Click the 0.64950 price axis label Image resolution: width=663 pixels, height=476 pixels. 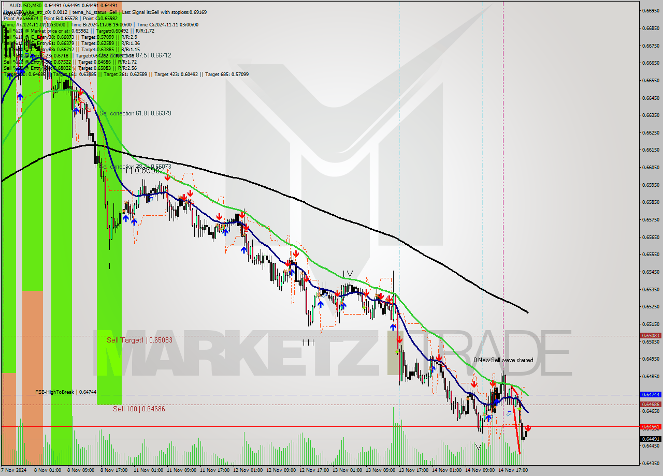(651, 359)
